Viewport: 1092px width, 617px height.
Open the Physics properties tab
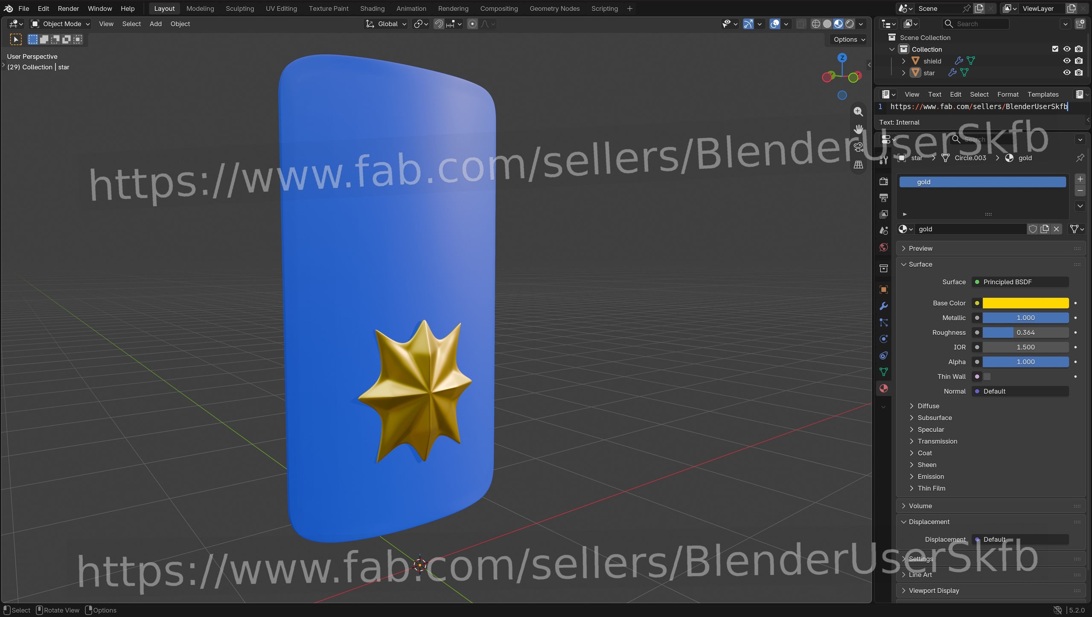(883, 339)
